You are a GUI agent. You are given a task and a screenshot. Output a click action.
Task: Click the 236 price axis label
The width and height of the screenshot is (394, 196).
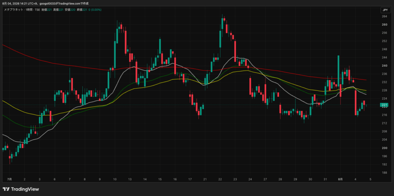[384, 74]
